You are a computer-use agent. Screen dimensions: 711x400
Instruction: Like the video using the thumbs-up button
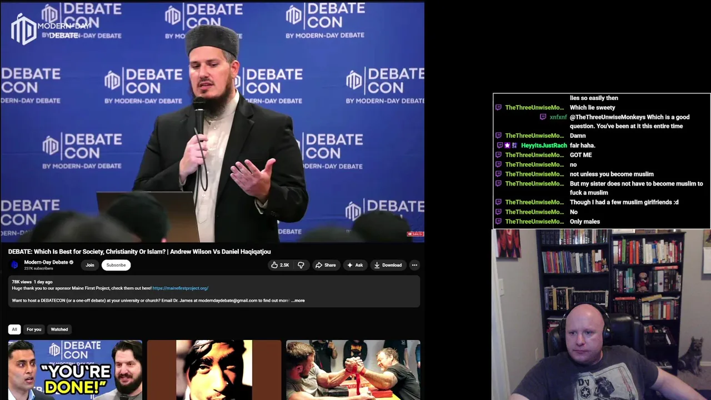(280, 265)
